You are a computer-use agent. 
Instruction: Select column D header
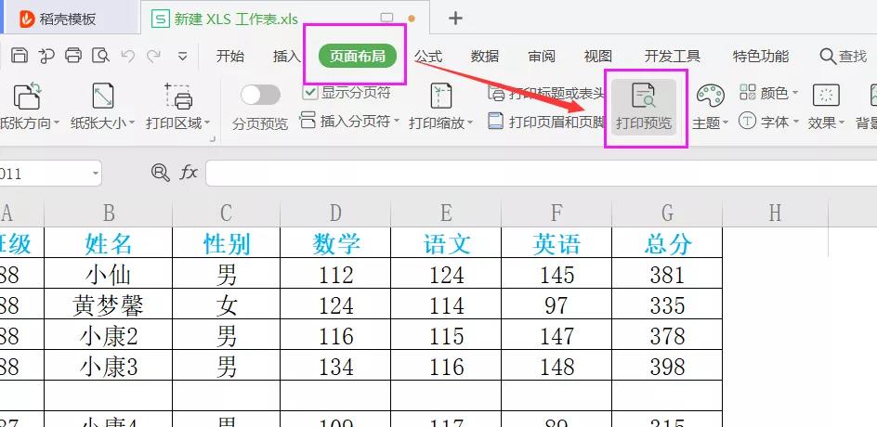click(x=335, y=213)
